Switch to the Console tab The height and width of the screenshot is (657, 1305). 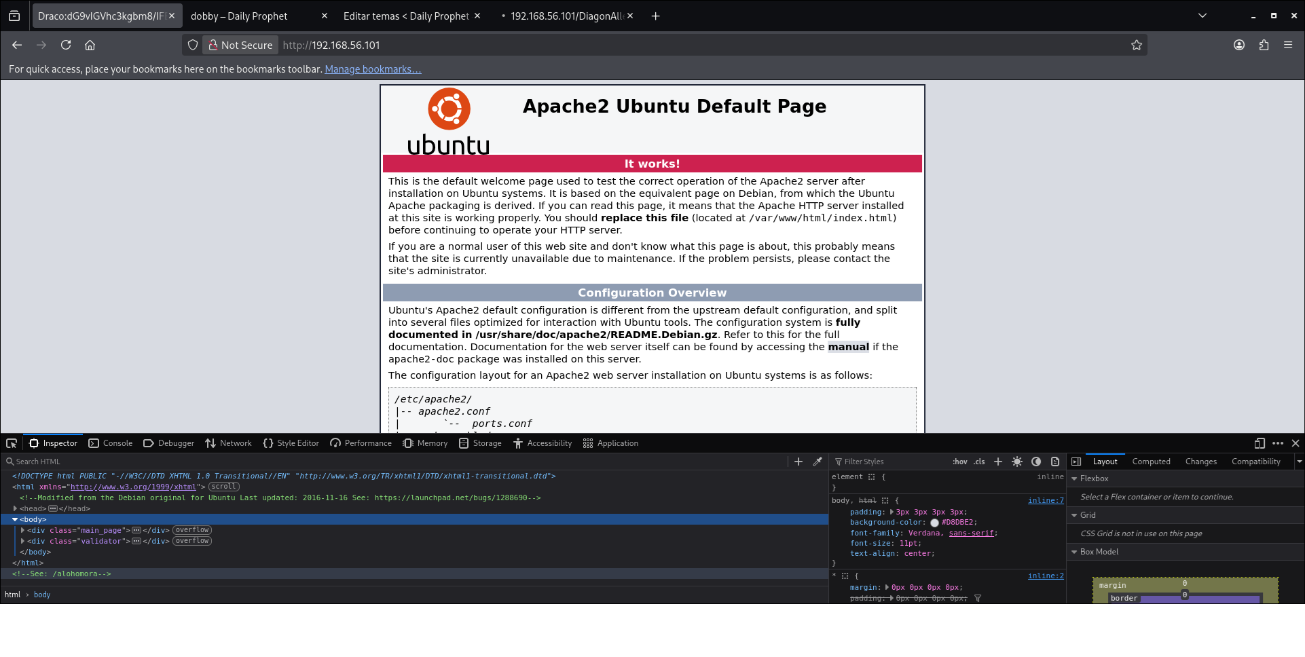click(111, 443)
